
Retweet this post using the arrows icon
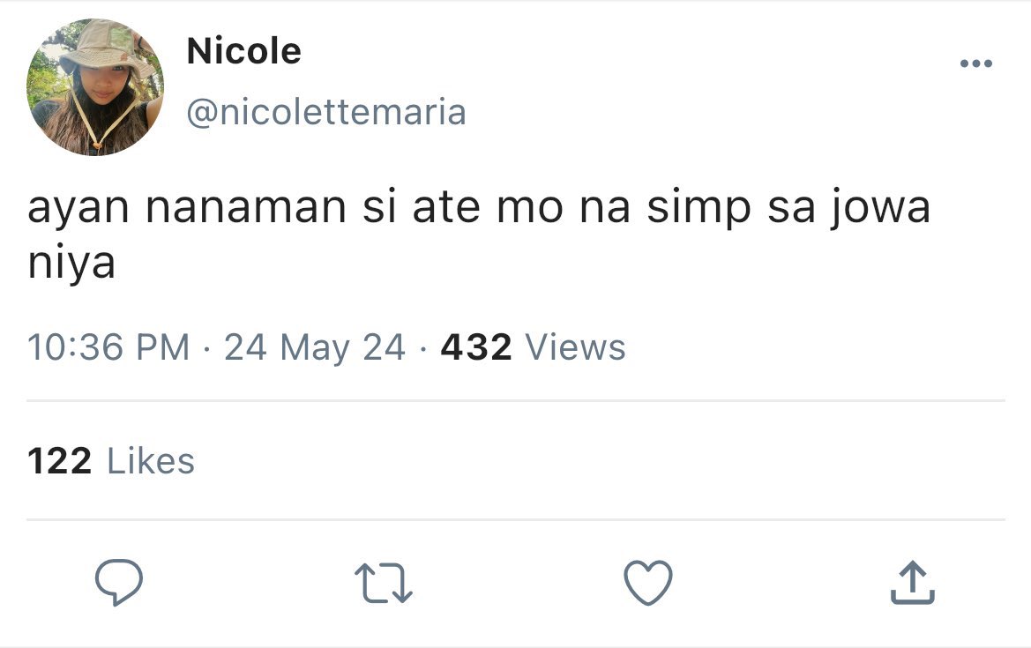point(384,583)
